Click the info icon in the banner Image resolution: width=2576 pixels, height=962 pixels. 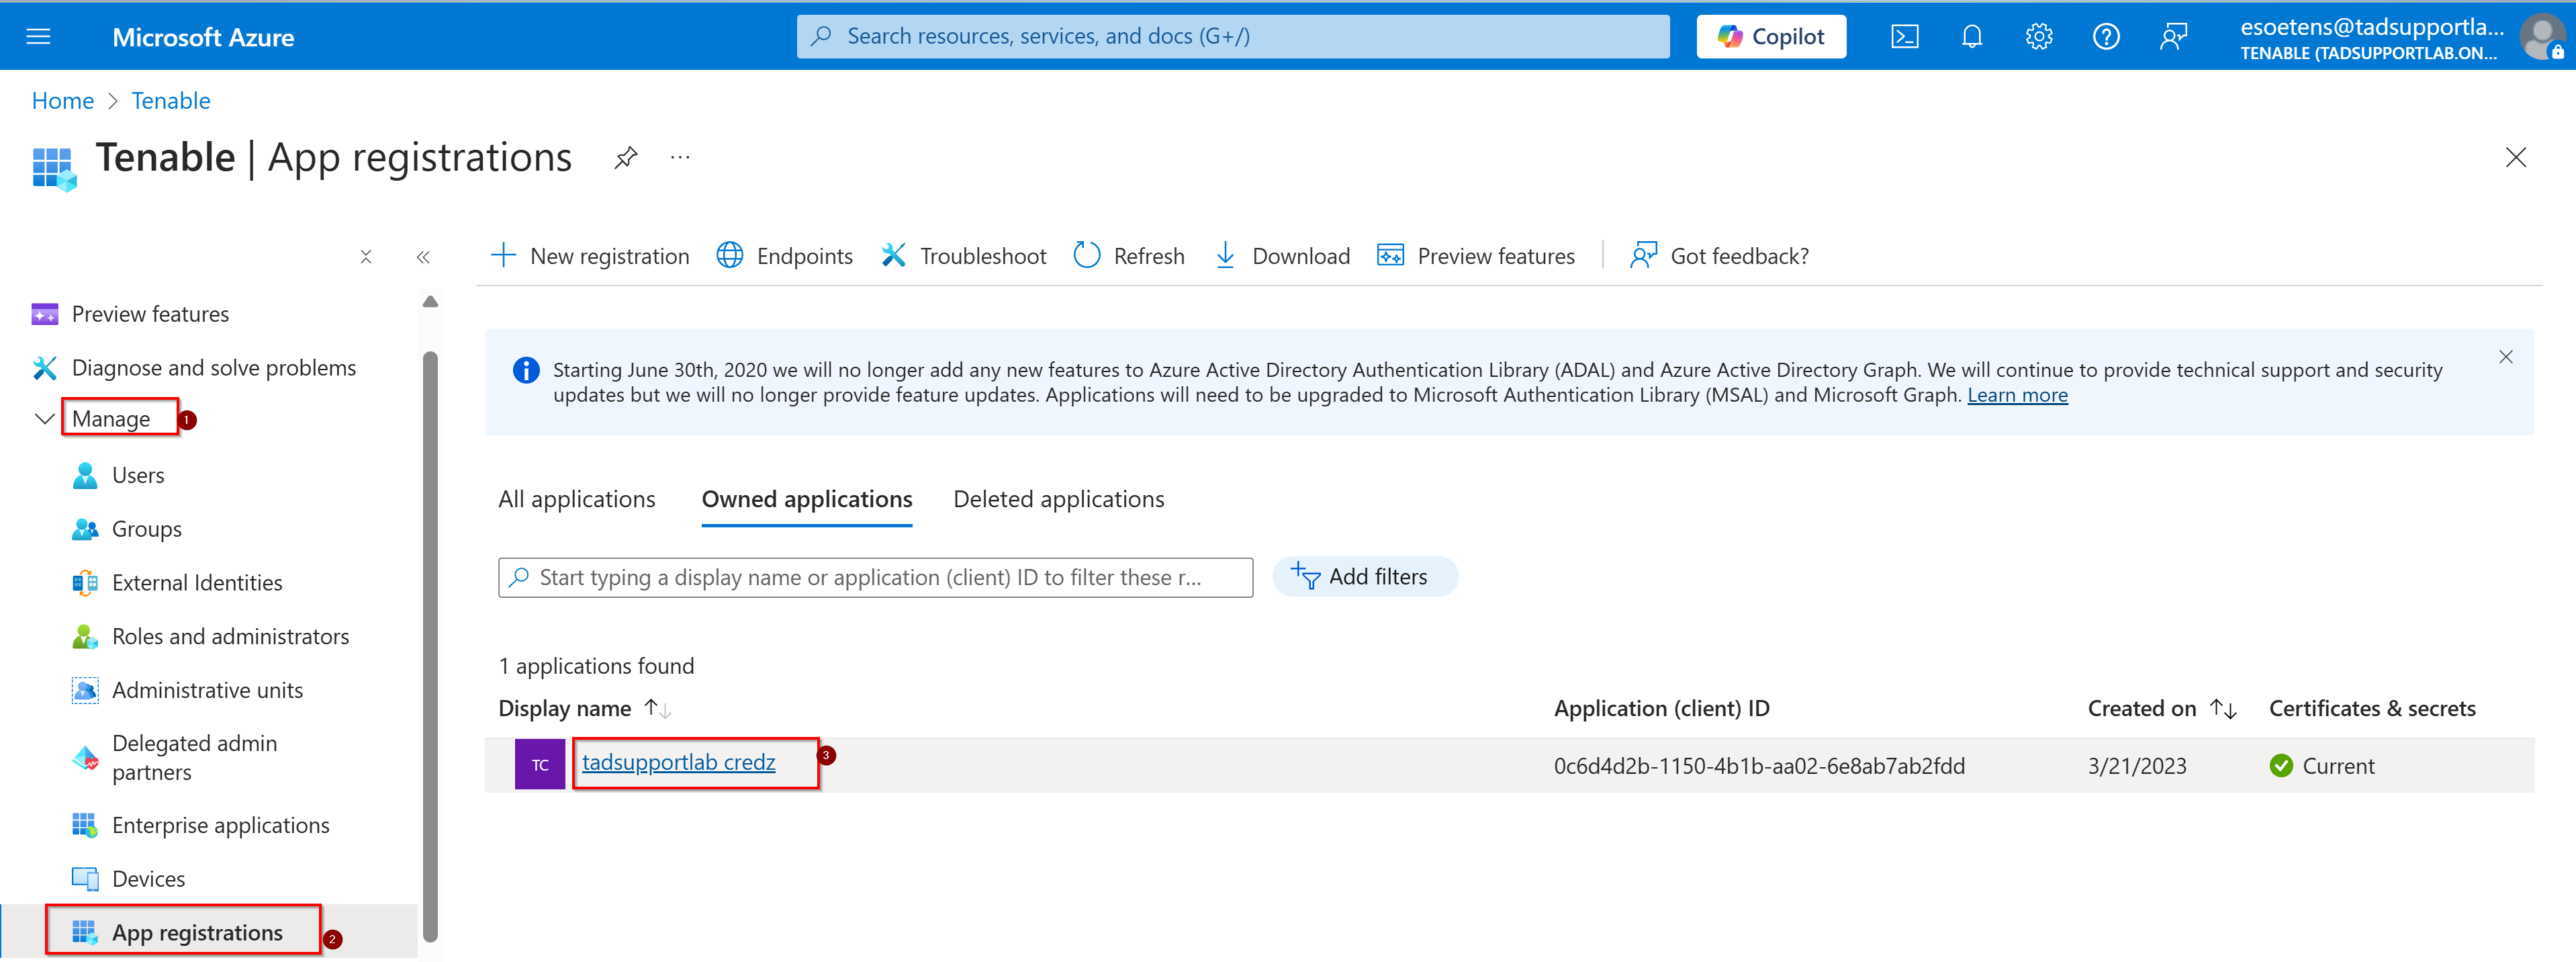[x=526, y=370]
